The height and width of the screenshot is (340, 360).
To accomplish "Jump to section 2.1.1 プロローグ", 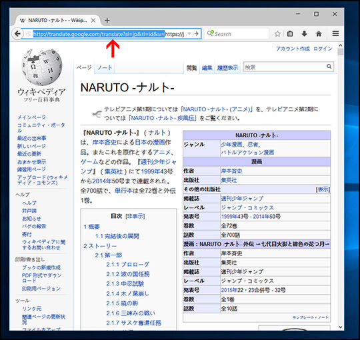I will tap(127, 265).
